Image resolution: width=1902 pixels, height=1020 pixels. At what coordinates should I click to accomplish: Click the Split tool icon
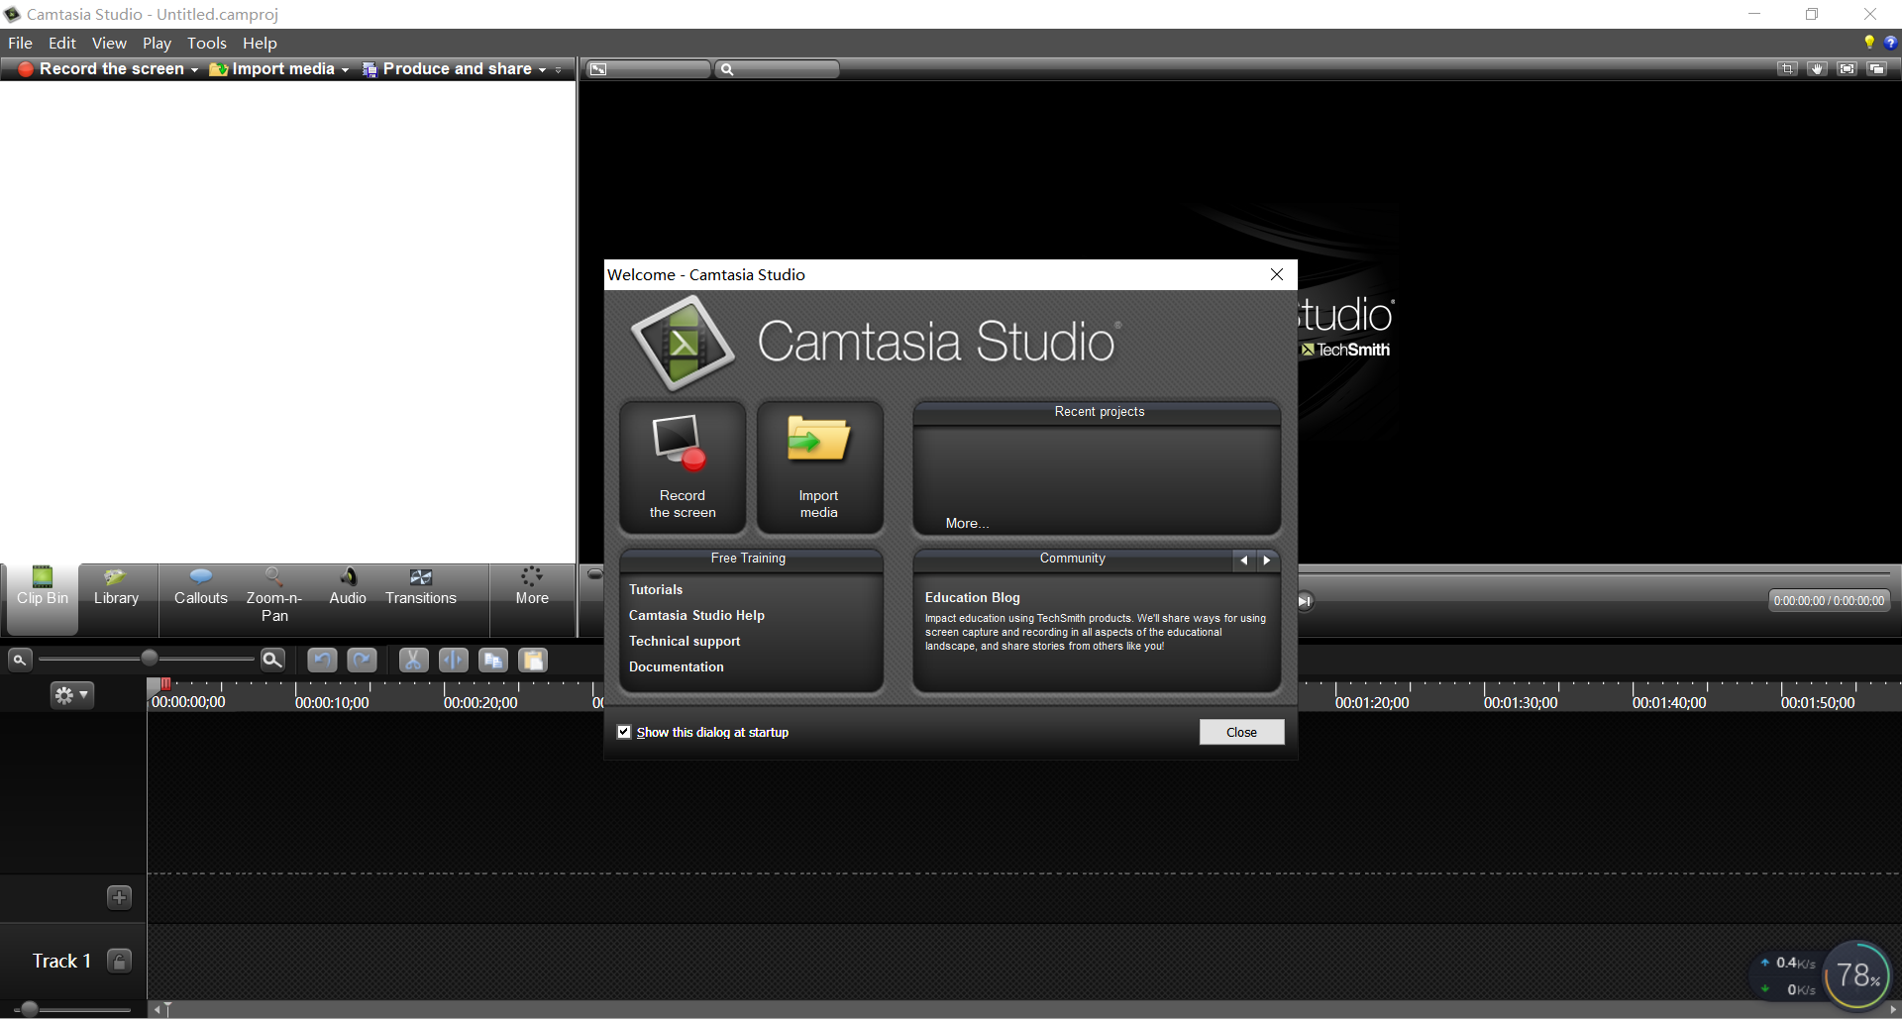pos(453,660)
